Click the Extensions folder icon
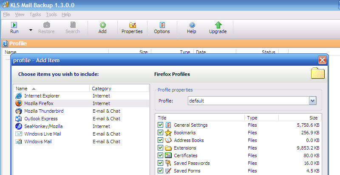Screen dimensions: 340x175 click(168, 148)
